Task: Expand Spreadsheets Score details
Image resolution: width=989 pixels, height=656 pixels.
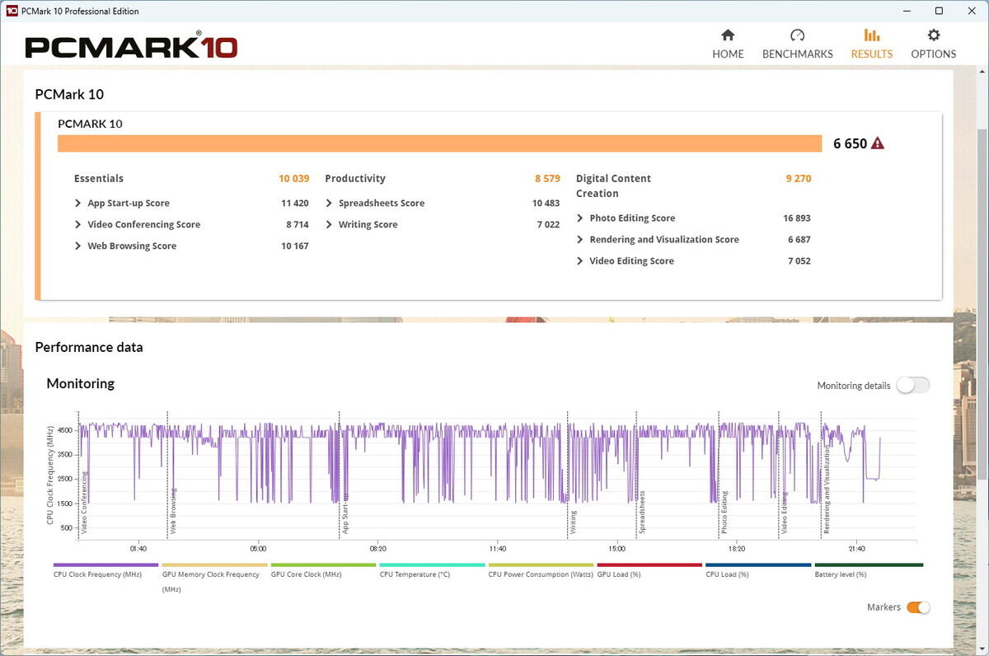Action: (x=329, y=204)
